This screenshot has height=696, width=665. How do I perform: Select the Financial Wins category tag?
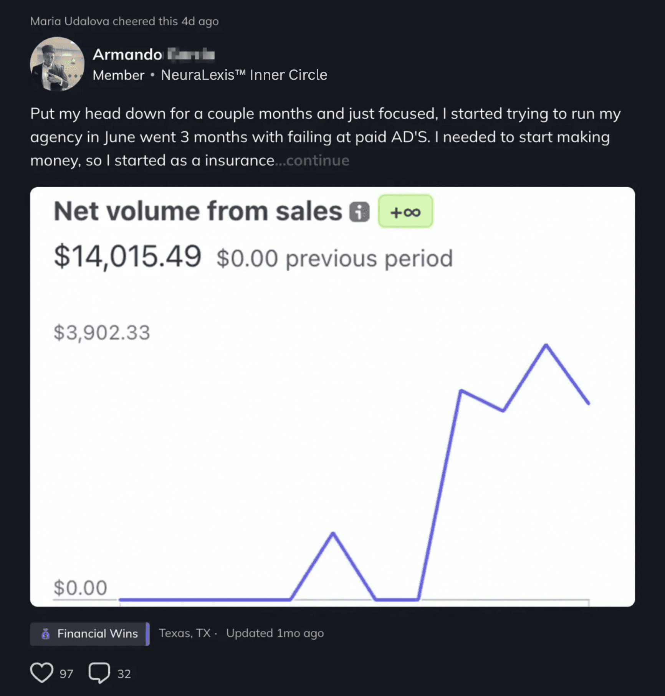coord(90,634)
